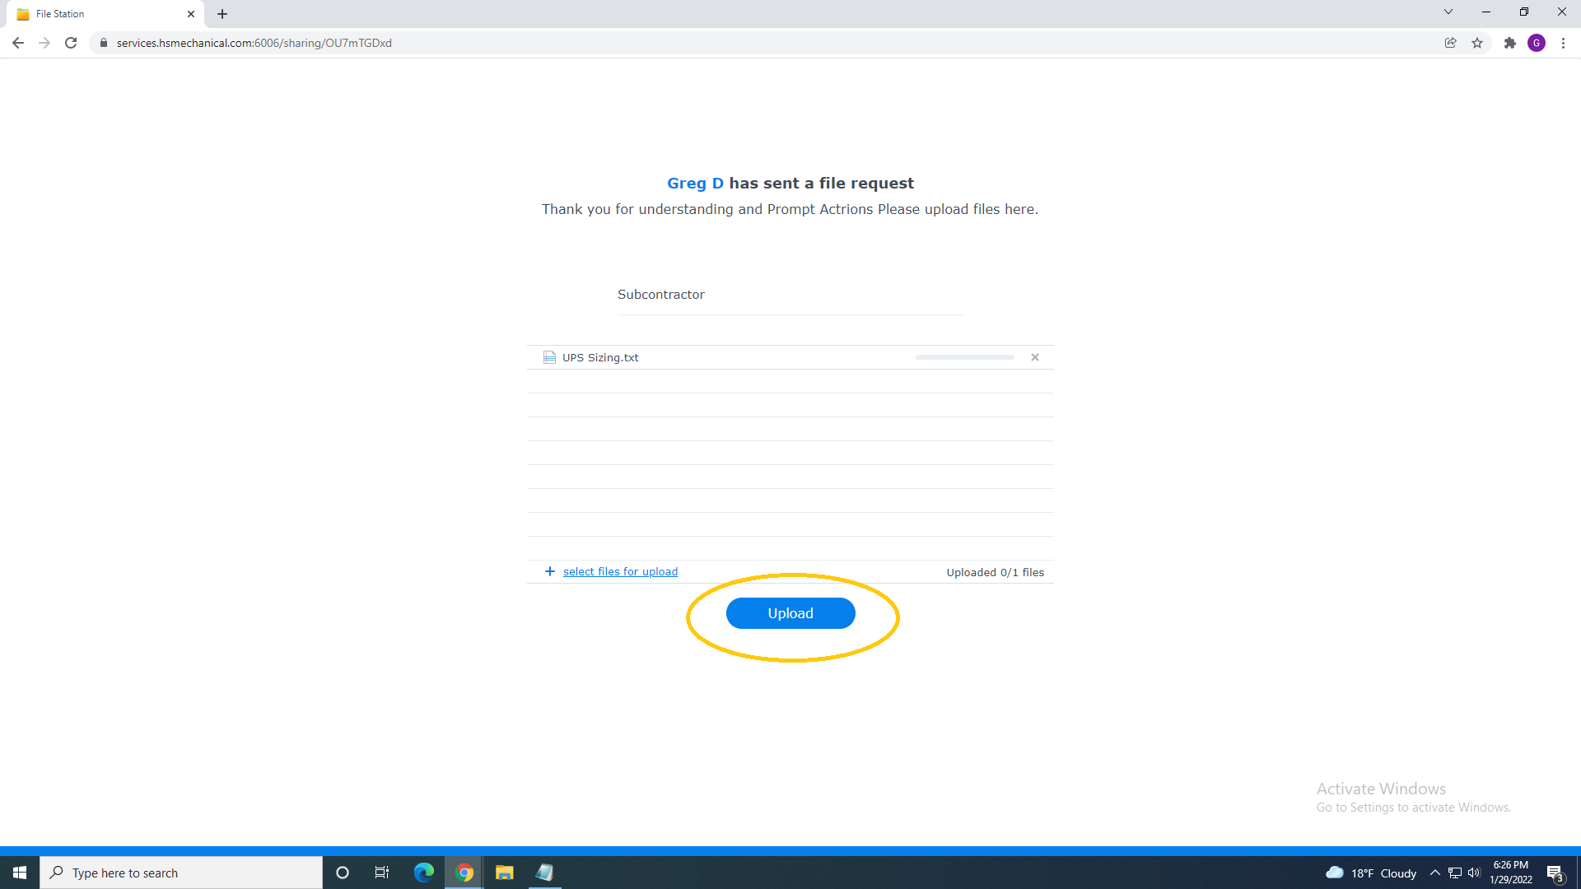Go back using browser back arrow
The width and height of the screenshot is (1581, 889).
(x=18, y=43)
